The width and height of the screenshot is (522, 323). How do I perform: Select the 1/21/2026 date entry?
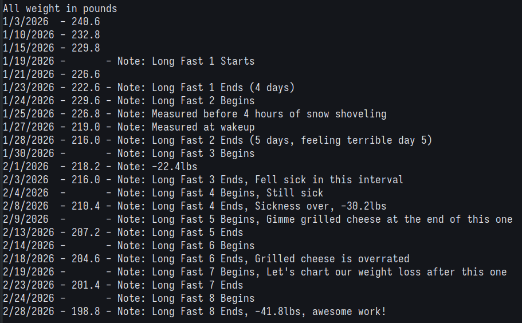[x=29, y=74]
